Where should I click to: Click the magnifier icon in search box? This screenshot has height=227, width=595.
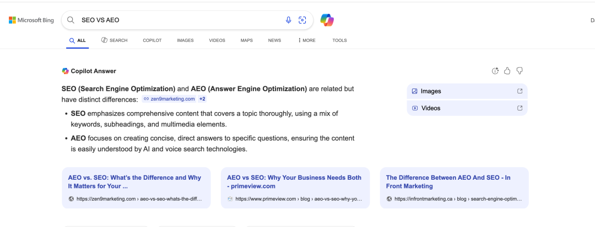point(71,20)
